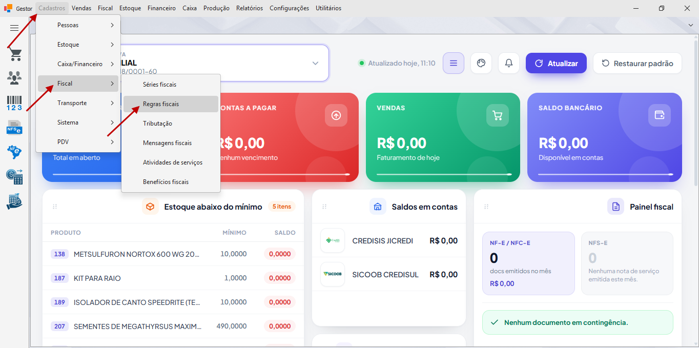Screen dimensions: 699x348
Task: Click the cash register hand sidebar icon
Action: pyautogui.click(x=14, y=201)
